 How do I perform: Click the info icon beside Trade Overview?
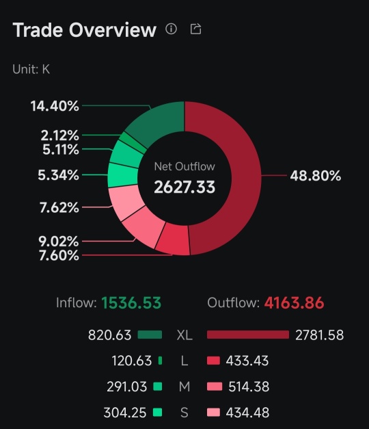click(x=171, y=29)
